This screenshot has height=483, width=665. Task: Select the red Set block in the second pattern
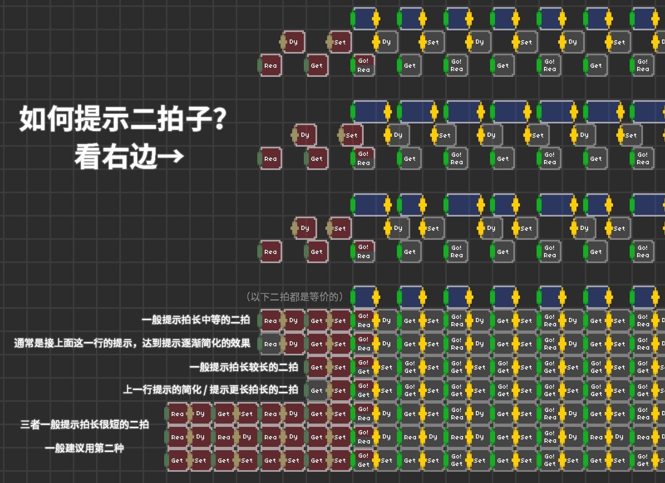click(352, 136)
